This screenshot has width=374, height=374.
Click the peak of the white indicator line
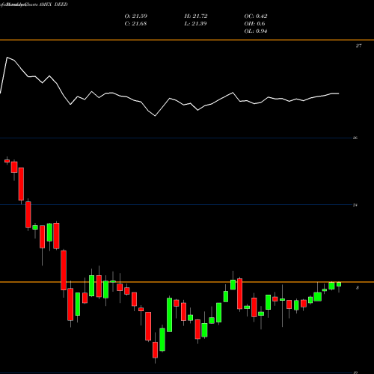coord(7,58)
